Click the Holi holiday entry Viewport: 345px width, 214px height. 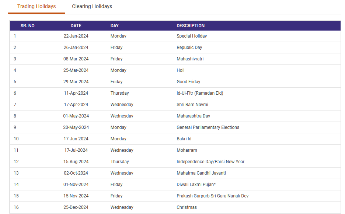(x=180, y=70)
